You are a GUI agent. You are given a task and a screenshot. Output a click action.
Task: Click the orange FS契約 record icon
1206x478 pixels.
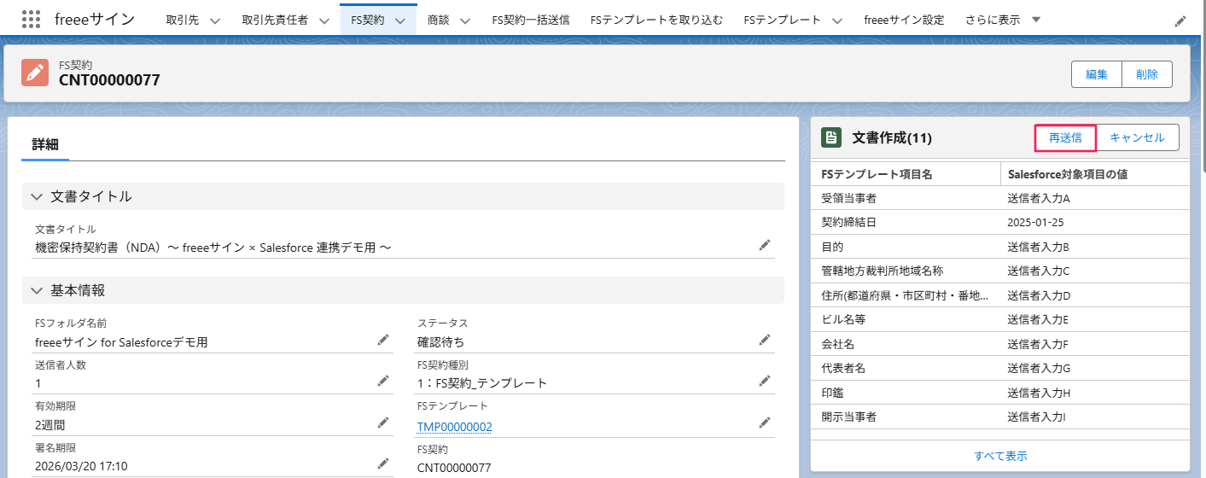coord(35,73)
